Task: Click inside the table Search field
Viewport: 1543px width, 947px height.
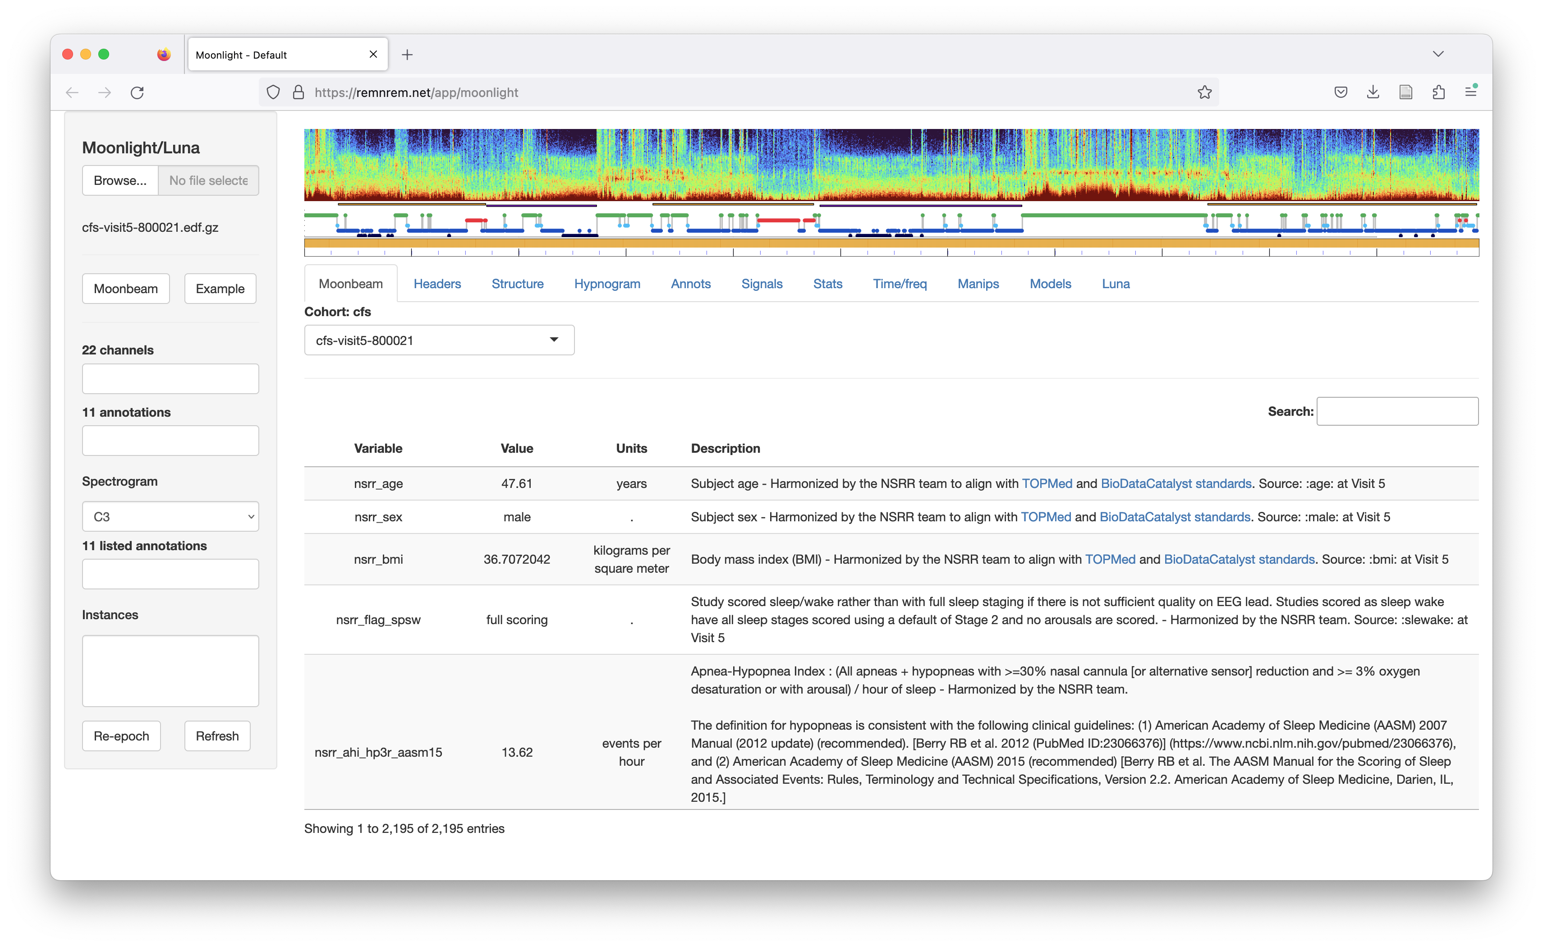Action: 1397,411
